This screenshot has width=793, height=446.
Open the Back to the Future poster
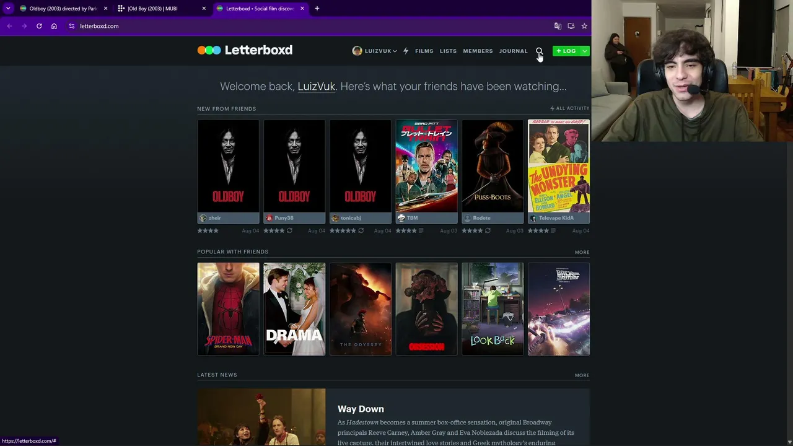(x=559, y=309)
